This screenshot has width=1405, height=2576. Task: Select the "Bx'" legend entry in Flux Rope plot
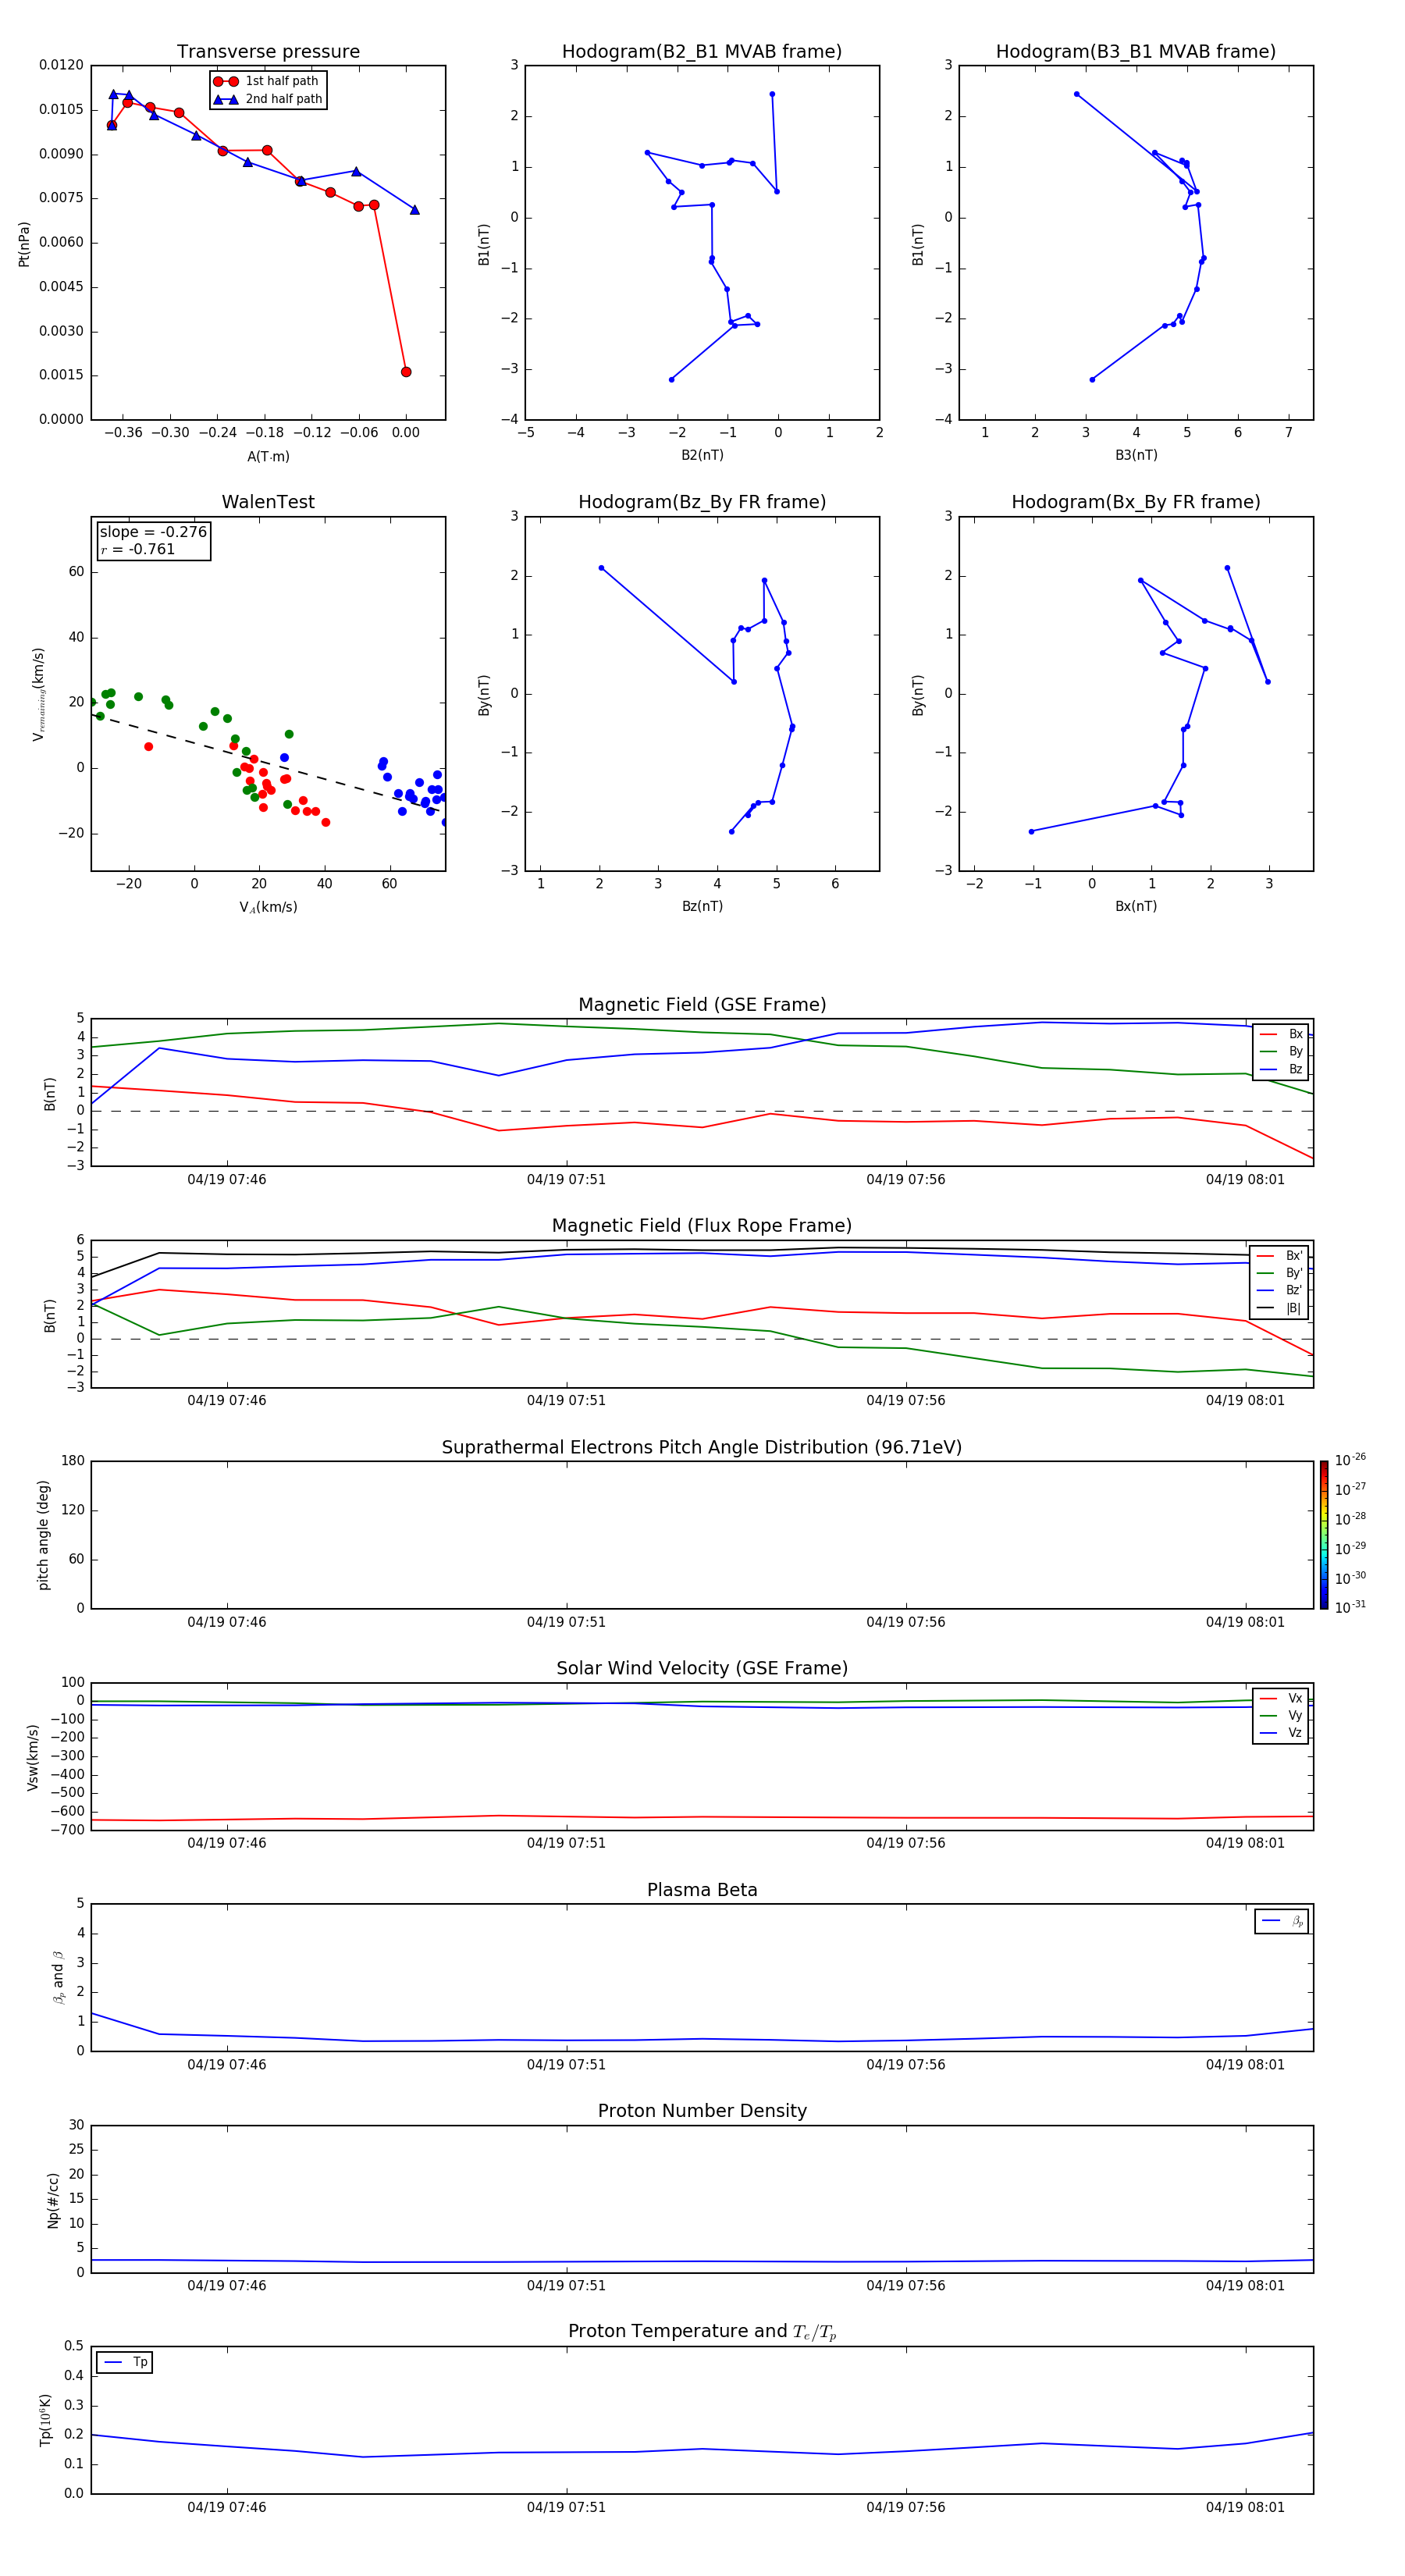tap(1281, 1256)
